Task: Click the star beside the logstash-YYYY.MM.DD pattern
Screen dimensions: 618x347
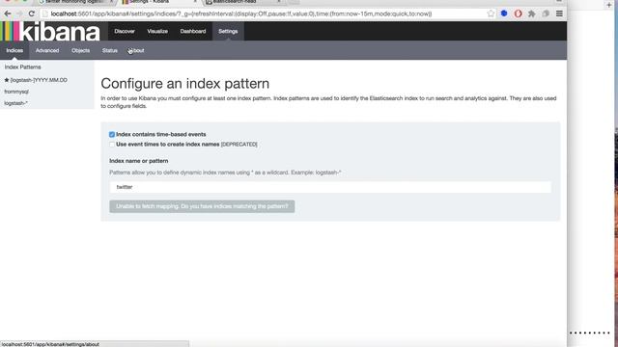Action: pos(7,80)
